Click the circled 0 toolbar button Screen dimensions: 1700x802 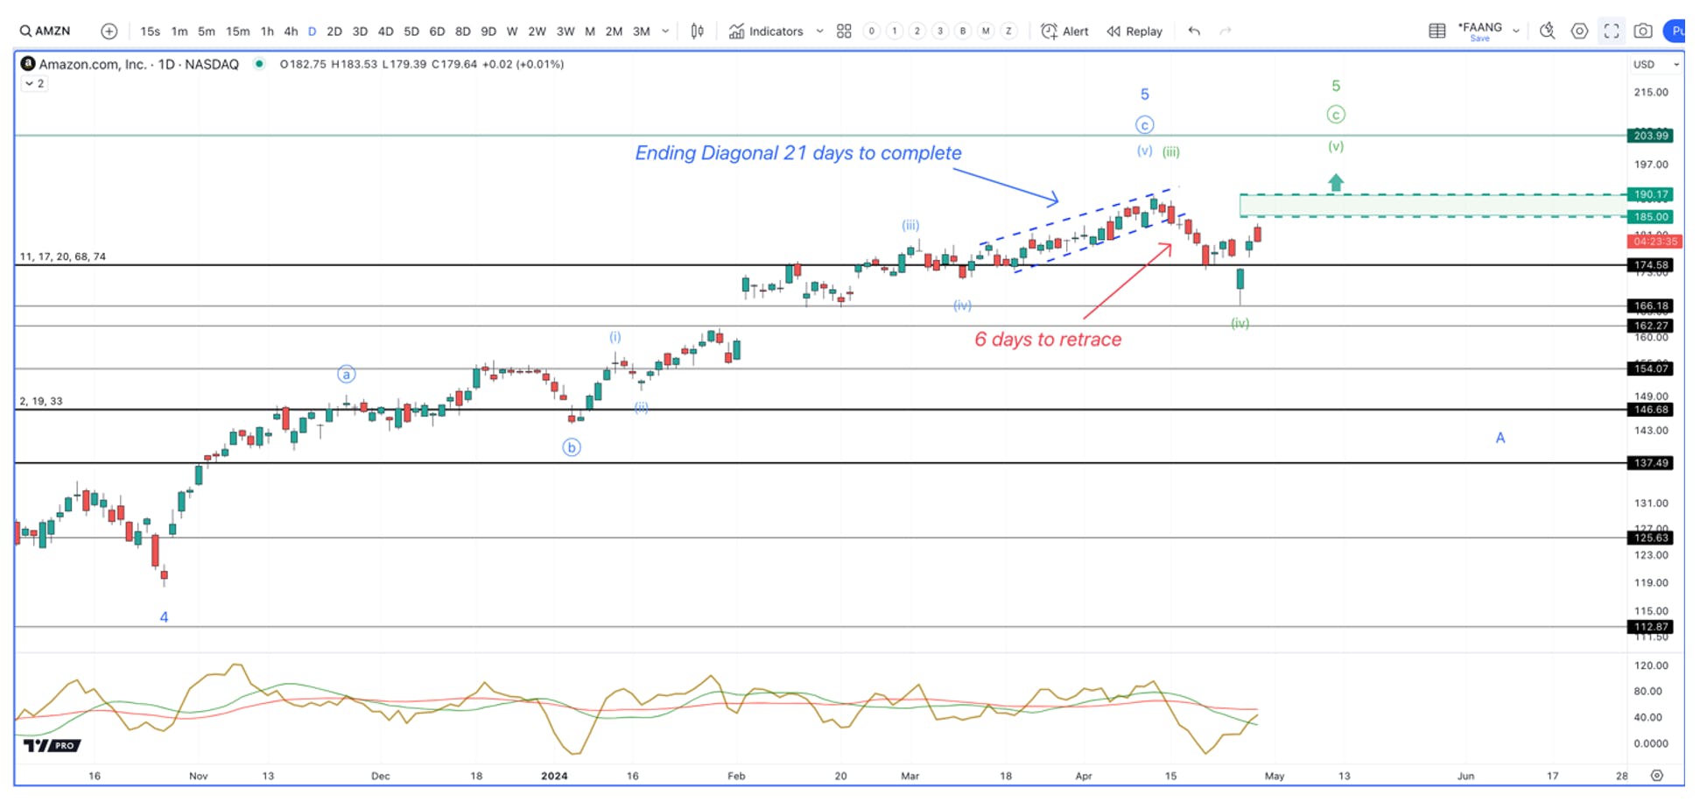(872, 32)
